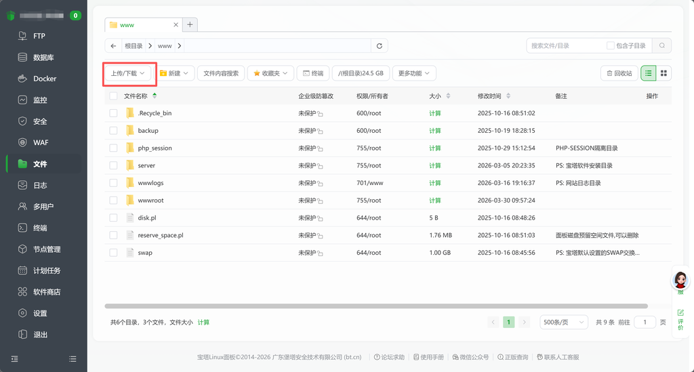
Task: Click the 文件内容搜索 button
Action: click(221, 73)
